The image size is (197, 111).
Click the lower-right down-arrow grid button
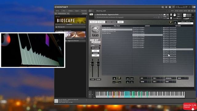tap(132, 82)
